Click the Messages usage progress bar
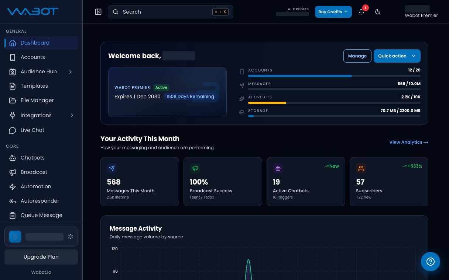This screenshot has height=280, width=449. pos(334,89)
